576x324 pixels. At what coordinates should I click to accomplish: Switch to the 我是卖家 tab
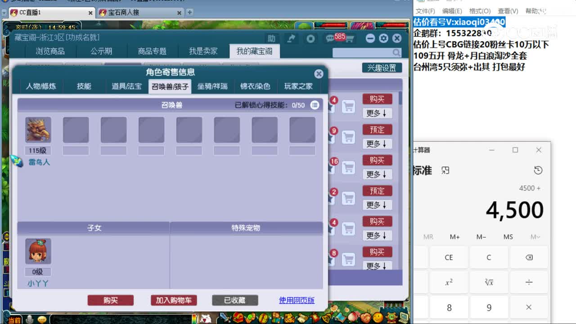click(x=203, y=51)
